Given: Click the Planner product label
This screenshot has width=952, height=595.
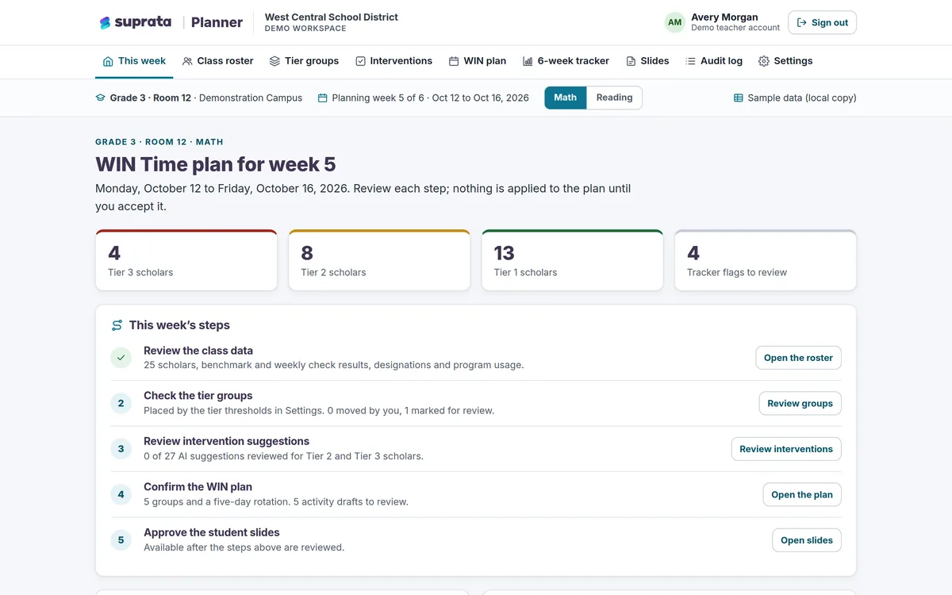Looking at the screenshot, I should (x=217, y=22).
